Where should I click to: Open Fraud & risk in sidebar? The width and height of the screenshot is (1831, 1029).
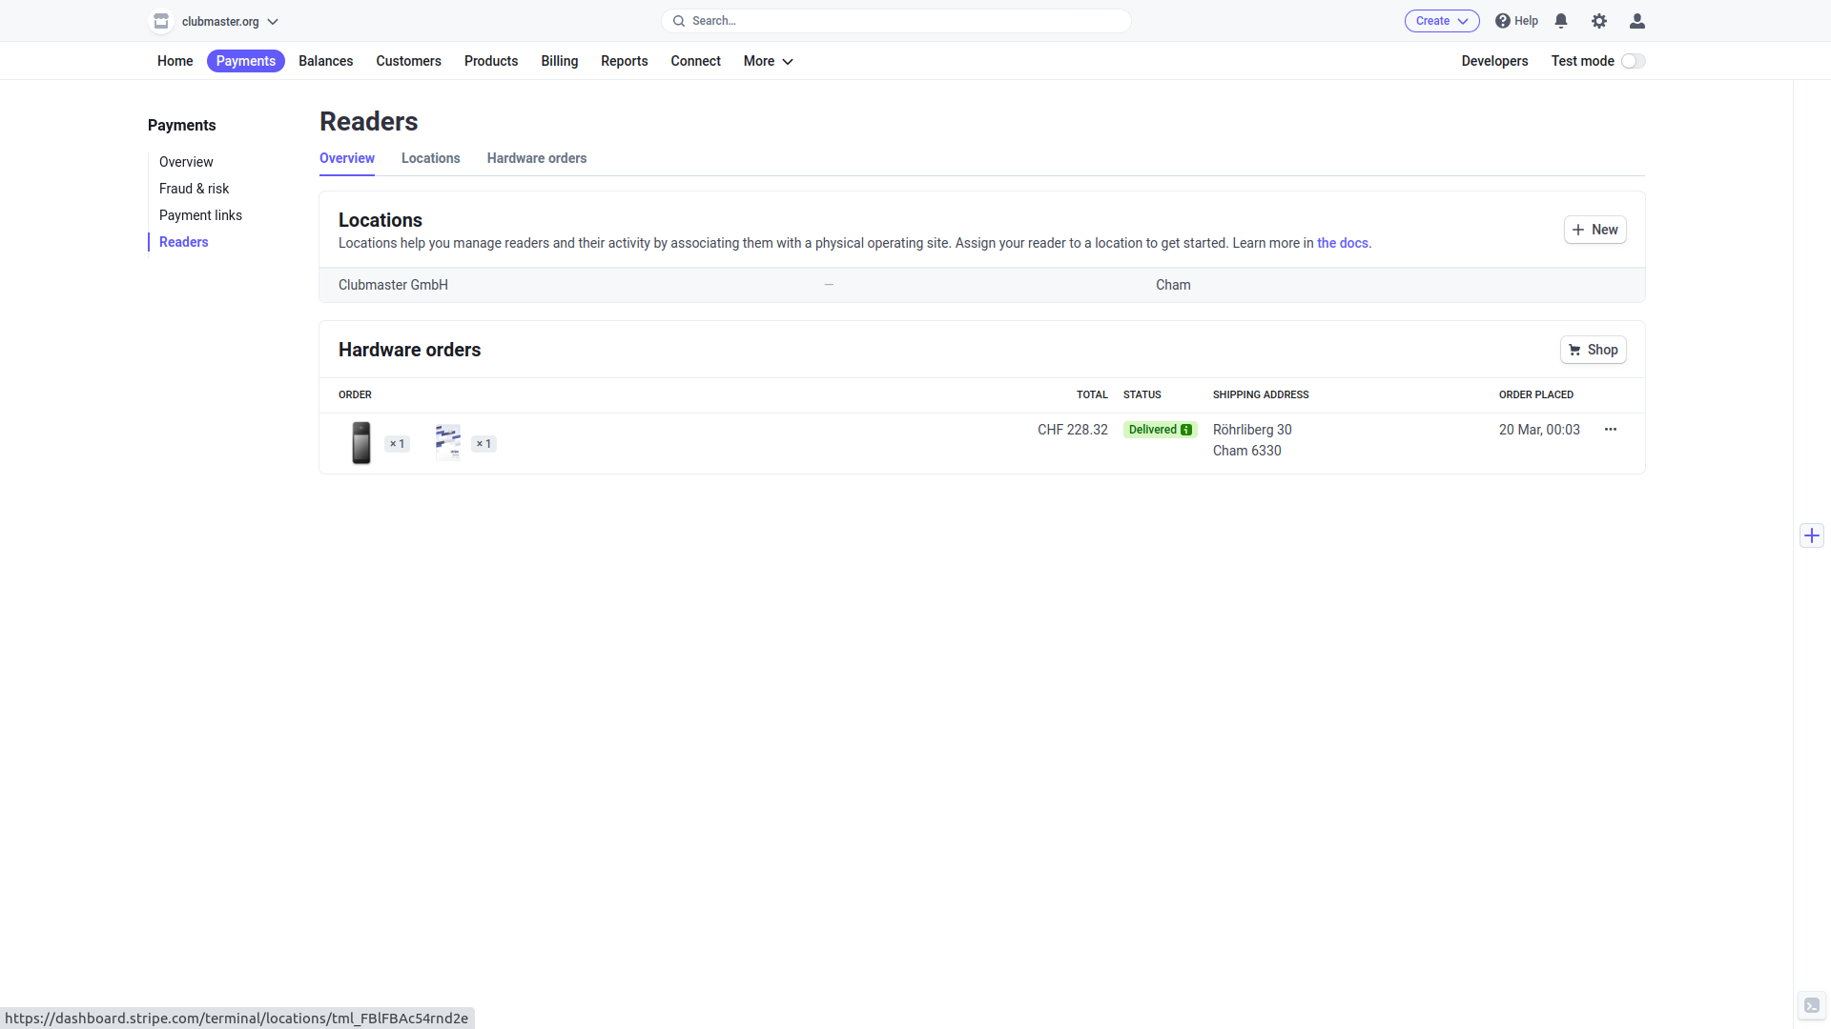194,189
